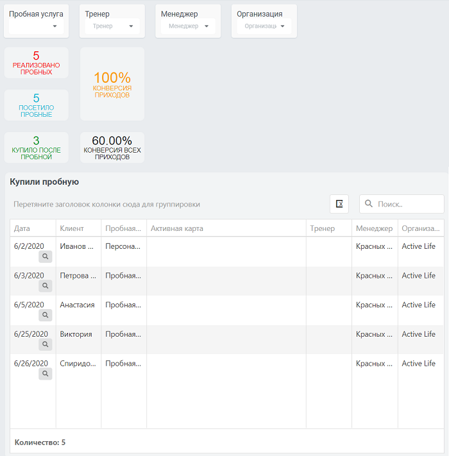The height and width of the screenshot is (456, 449).
Task: Click the Поиск search input field
Action: pyautogui.click(x=402, y=204)
